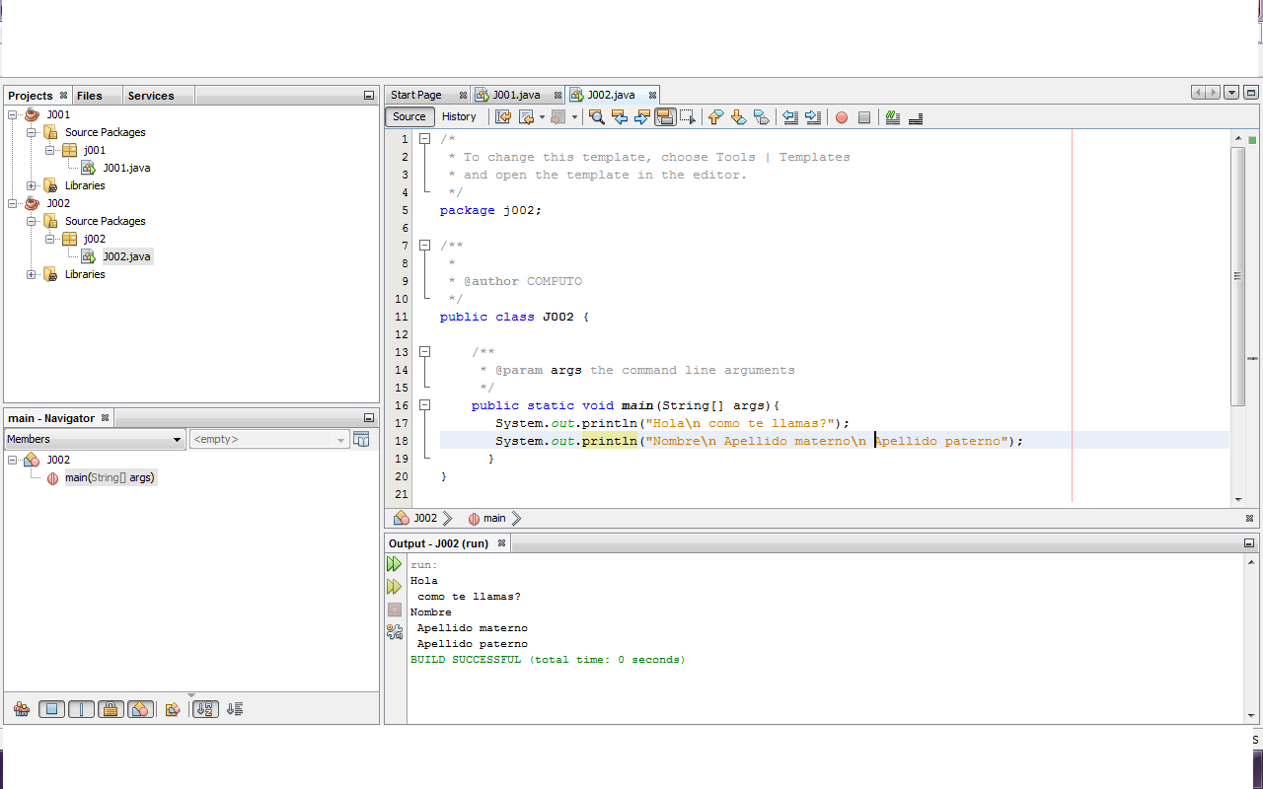Expand the Libraries node under J001
This screenshot has width=1263, height=789.
pyautogui.click(x=31, y=185)
